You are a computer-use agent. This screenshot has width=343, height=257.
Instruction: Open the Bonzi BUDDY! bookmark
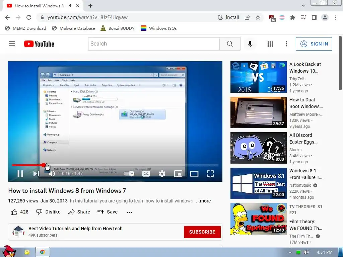click(118, 28)
